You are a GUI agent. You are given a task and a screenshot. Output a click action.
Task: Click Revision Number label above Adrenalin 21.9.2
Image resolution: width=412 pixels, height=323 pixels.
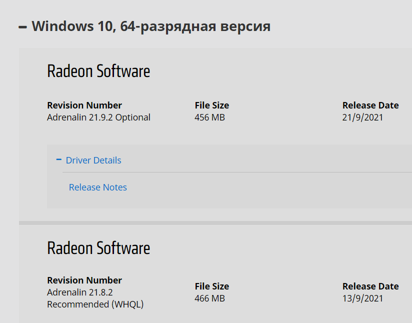click(84, 105)
